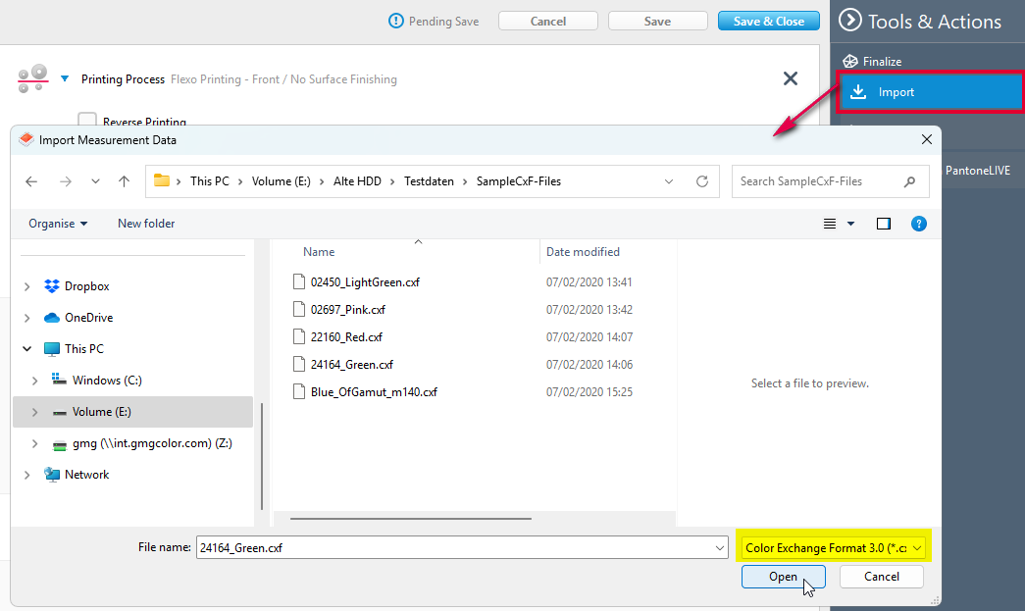Click the search magnifier icon
Screen dimensions: 1025x611
(x=909, y=181)
